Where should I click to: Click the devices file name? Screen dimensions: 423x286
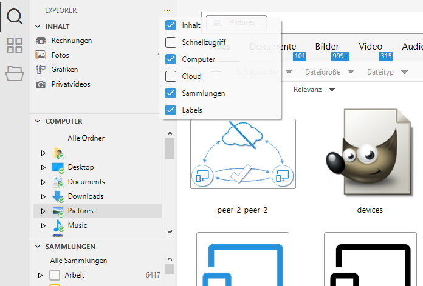pyautogui.click(x=370, y=210)
